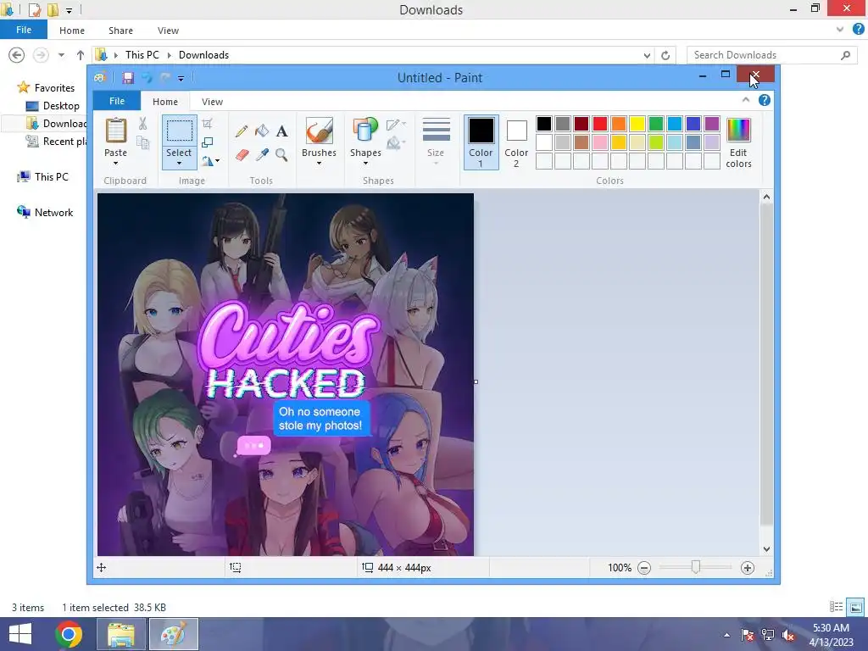This screenshot has height=651, width=868.
Task: Click the Shapes gallery icon
Action: point(365,131)
